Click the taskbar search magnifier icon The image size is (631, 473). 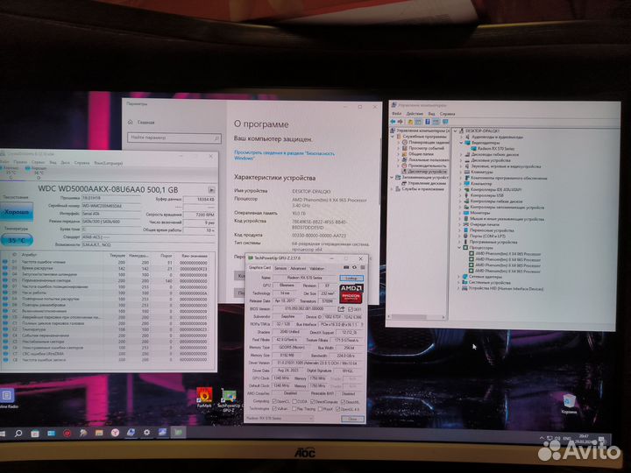point(18,434)
